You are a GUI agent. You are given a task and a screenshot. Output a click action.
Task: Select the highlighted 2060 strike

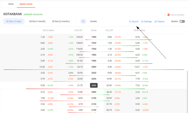(x=94, y=85)
